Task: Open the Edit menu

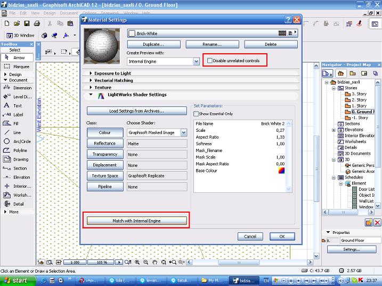Action: click(x=23, y=13)
